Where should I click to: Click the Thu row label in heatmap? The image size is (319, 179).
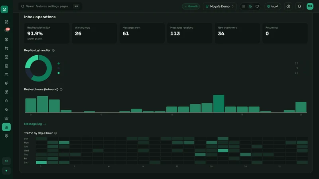26,155
